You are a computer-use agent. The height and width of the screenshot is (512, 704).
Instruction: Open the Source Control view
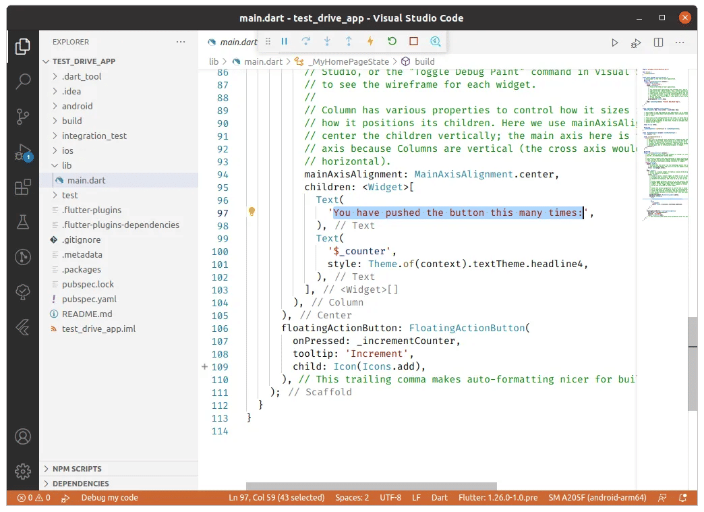22,116
